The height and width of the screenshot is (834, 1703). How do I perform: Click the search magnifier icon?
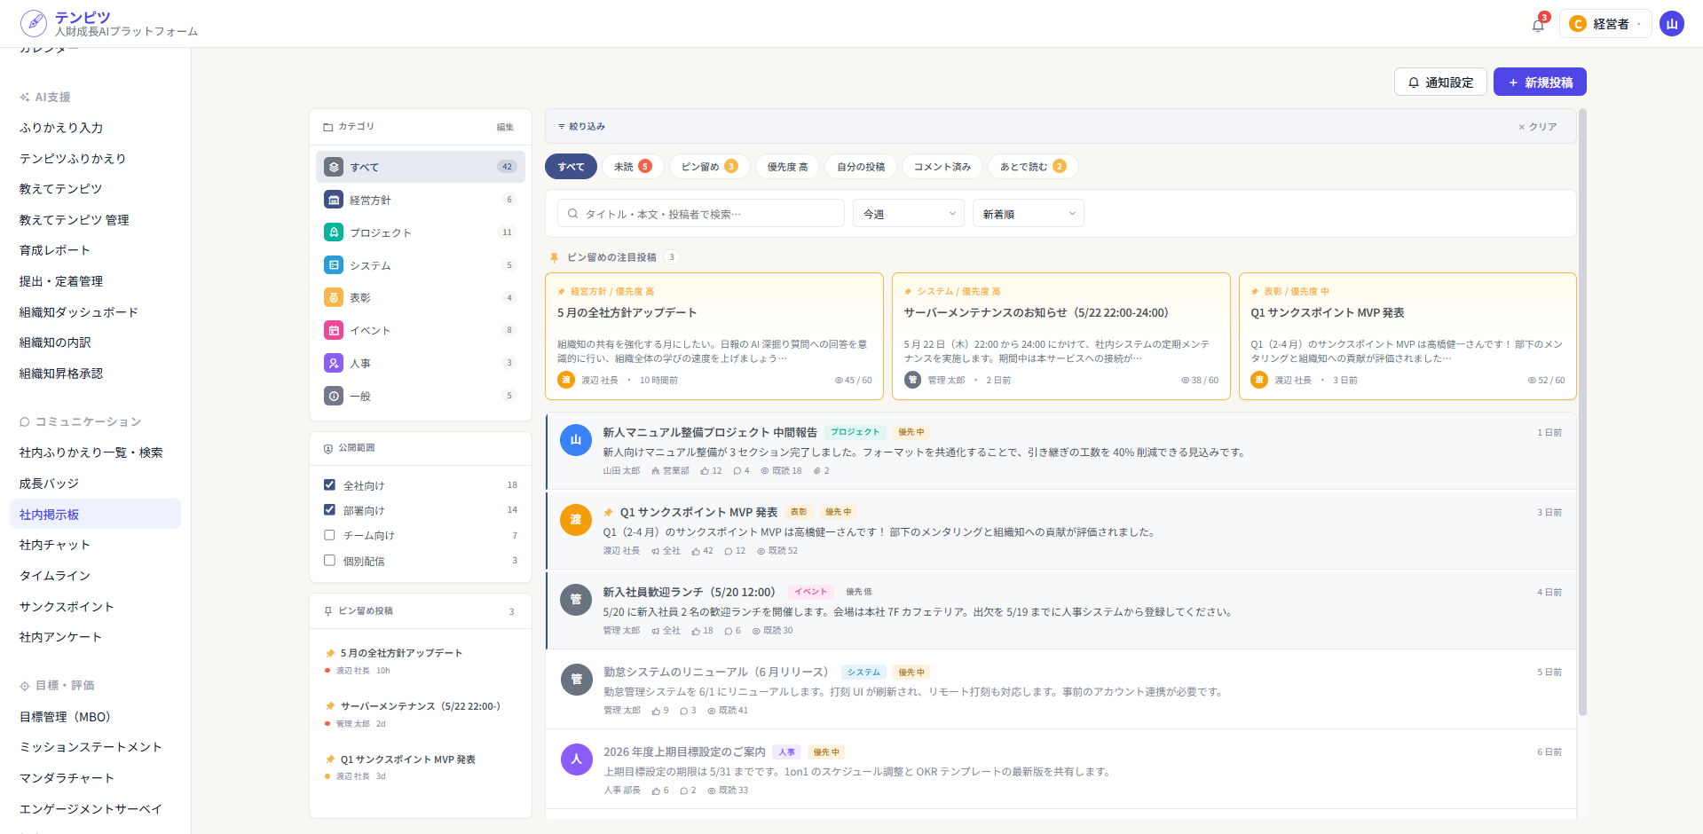[x=573, y=214]
